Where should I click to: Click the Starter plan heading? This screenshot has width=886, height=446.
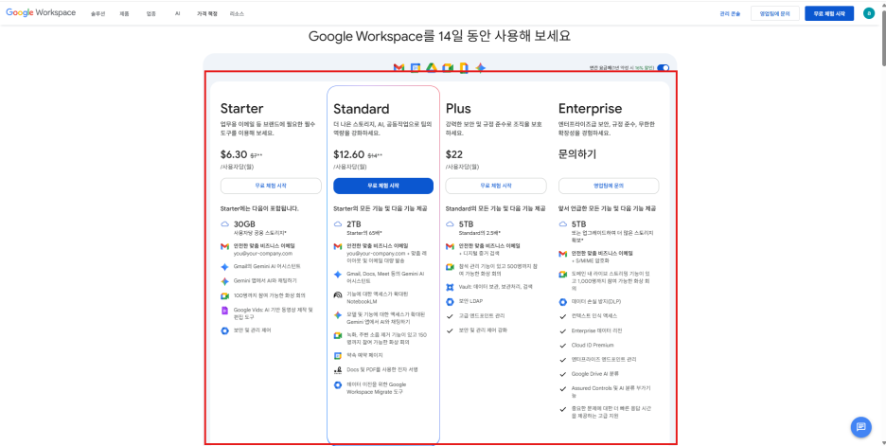pyautogui.click(x=241, y=109)
